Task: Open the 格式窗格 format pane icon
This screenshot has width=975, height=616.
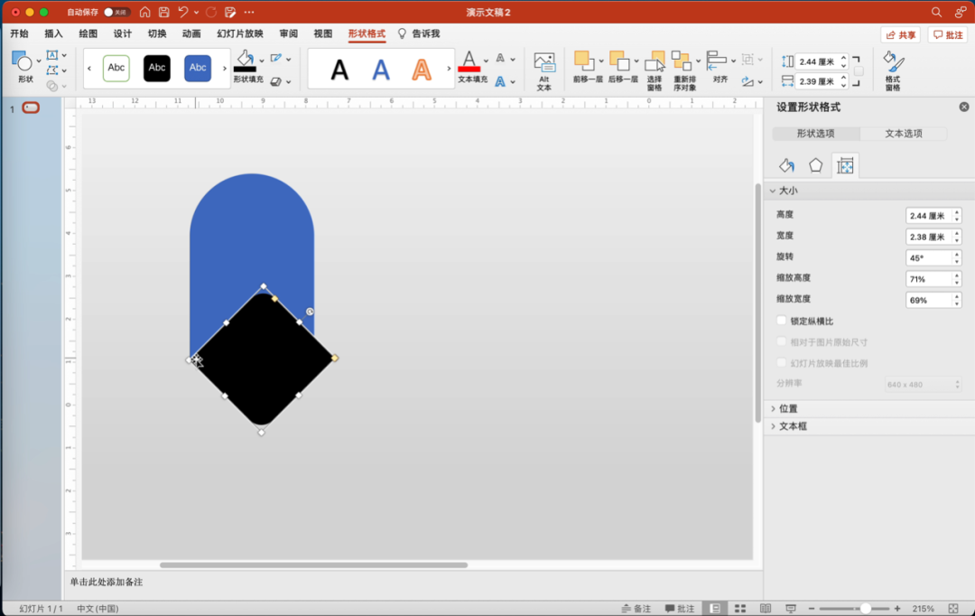Action: pyautogui.click(x=893, y=62)
